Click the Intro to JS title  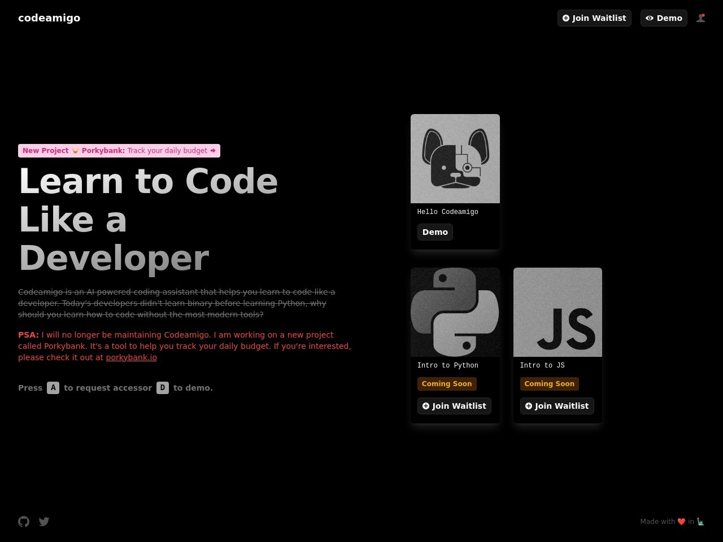pyautogui.click(x=542, y=365)
